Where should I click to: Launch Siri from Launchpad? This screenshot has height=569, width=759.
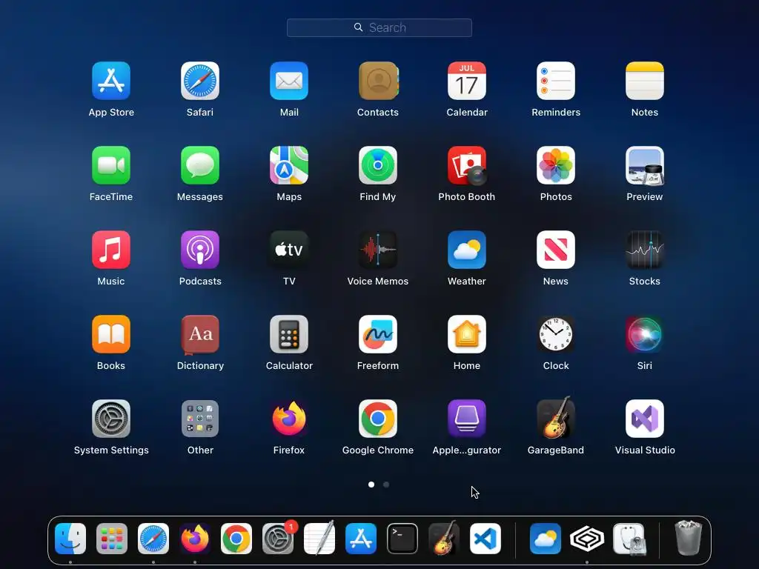[645, 334]
